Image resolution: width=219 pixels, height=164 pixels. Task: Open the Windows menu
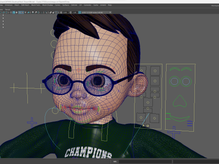(9, 5)
